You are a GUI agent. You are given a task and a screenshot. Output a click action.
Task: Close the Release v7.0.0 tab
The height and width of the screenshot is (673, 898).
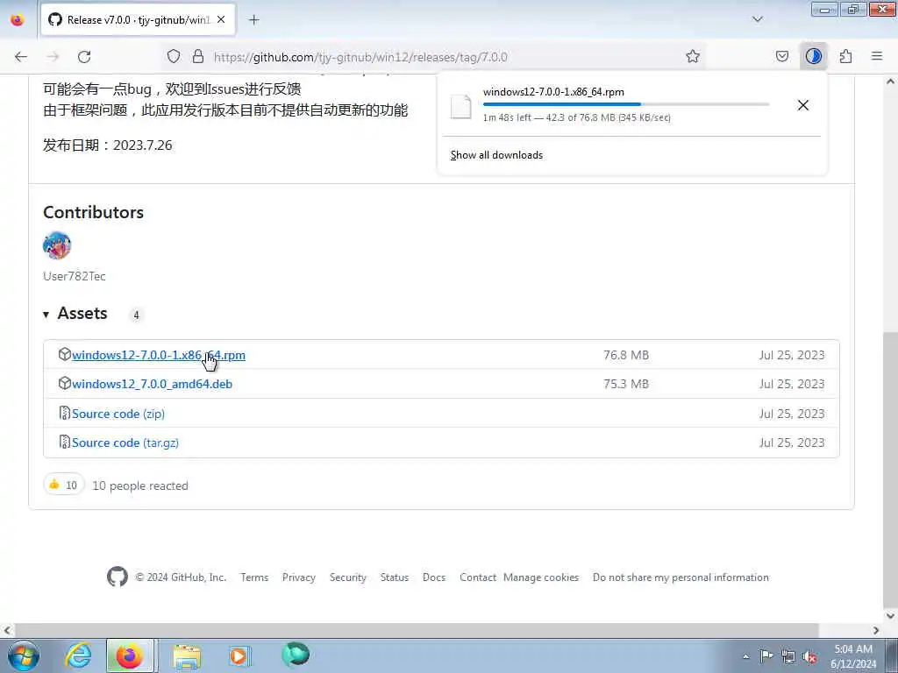[x=221, y=19]
